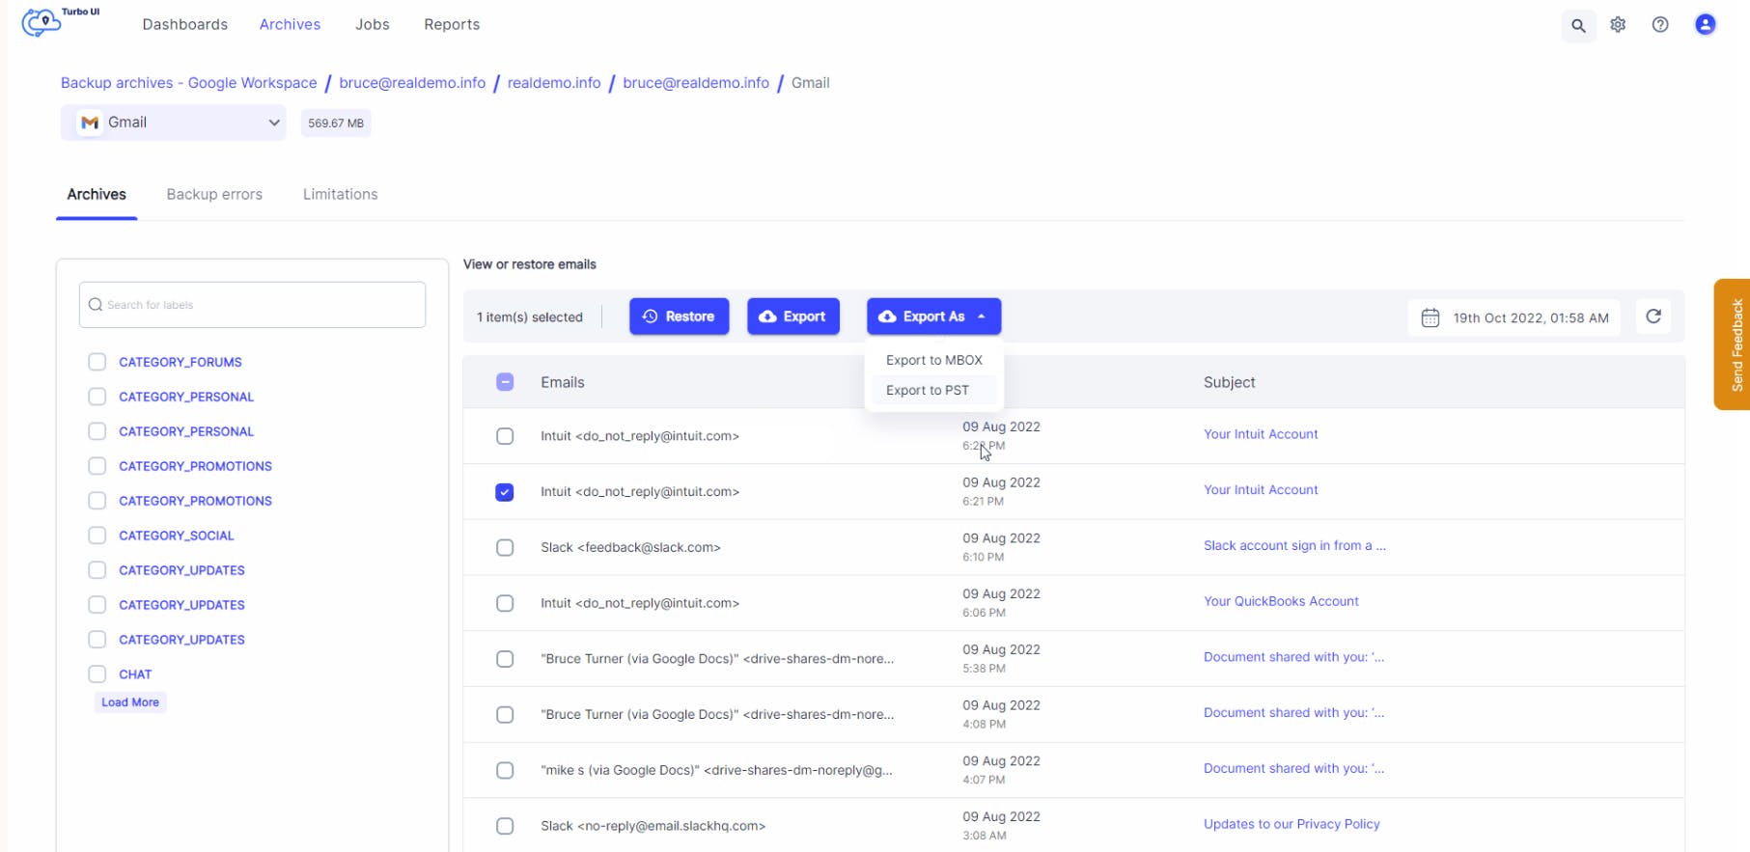Click the Emails column header

[563, 382]
